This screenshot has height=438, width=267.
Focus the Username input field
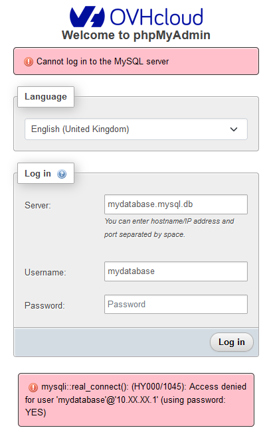(176, 271)
